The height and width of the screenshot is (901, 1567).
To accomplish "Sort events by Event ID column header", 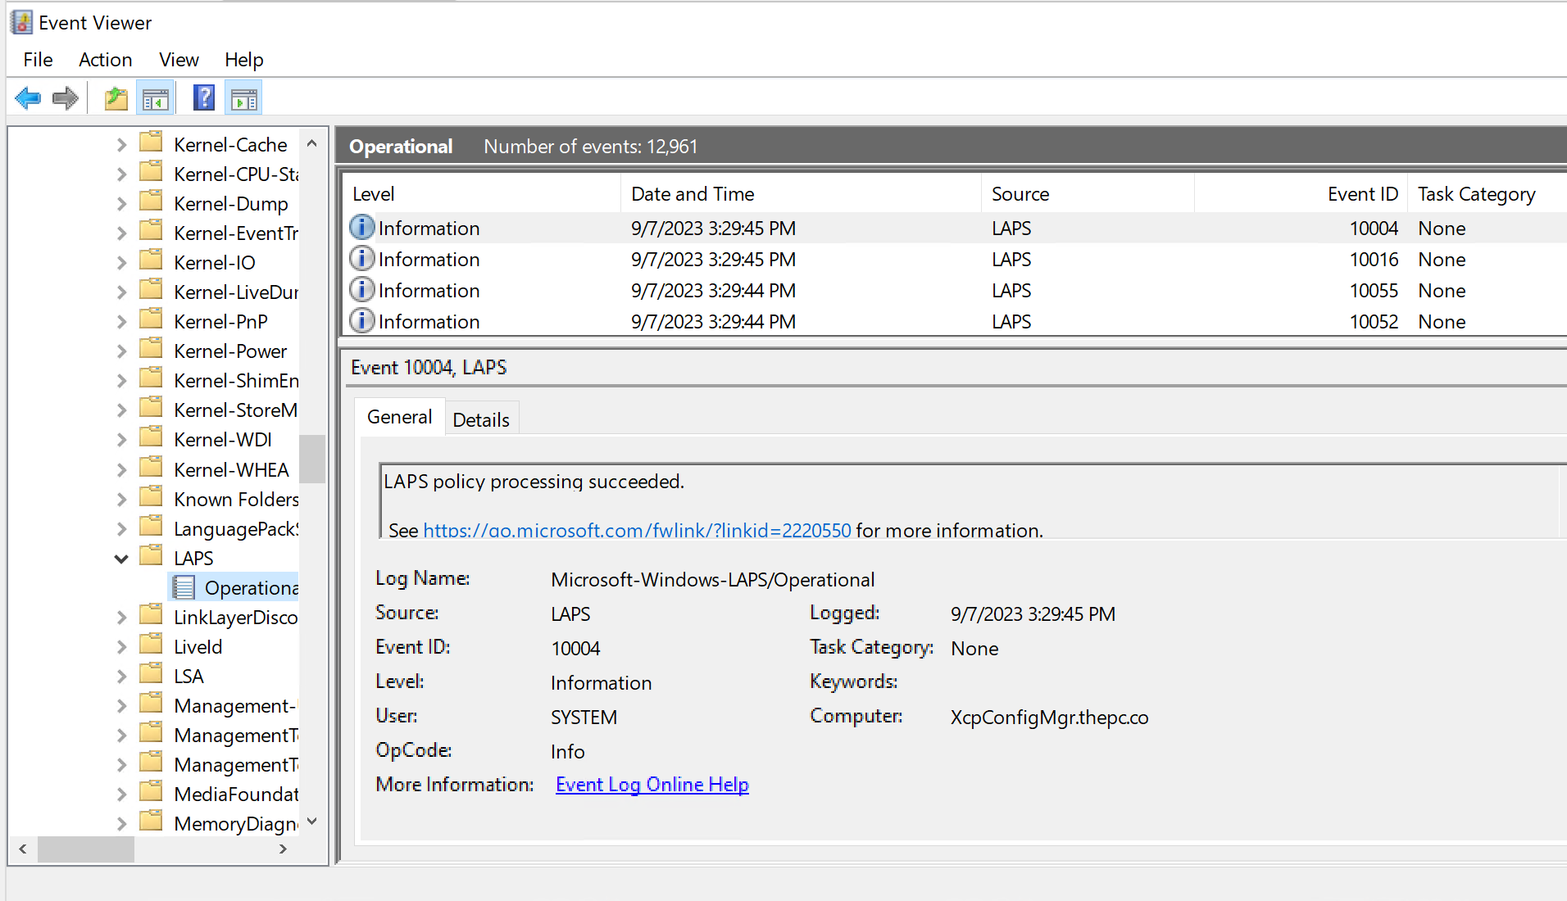I will 1301,194.
